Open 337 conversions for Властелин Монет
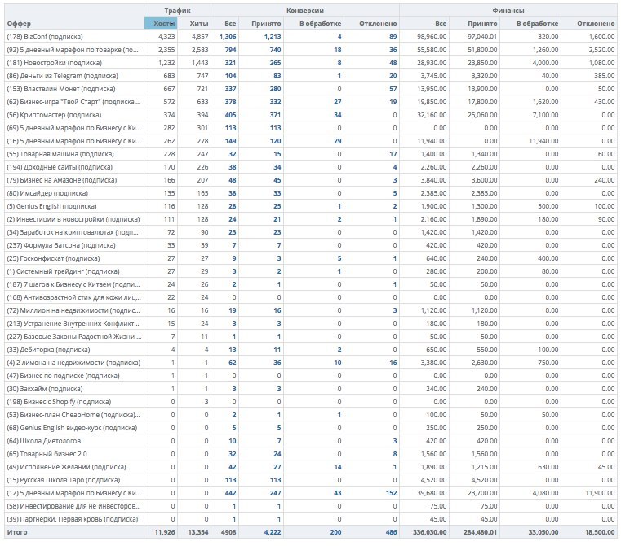The width and height of the screenshot is (621, 546). pos(230,89)
